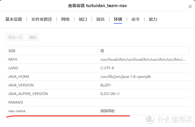This screenshot has width=195, height=127.
Task: Click the 名称 column header
Action: (x=51, y=51)
